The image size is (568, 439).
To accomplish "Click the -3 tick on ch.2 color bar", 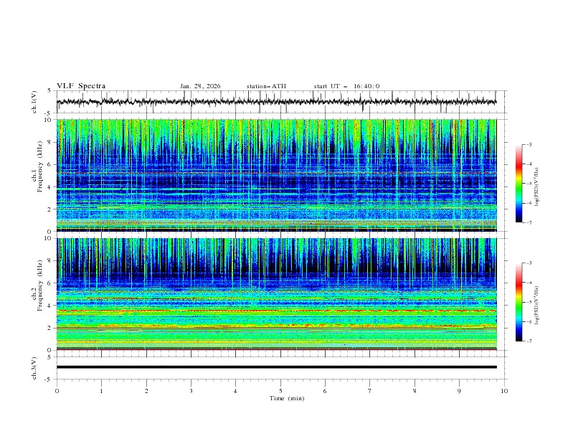I will click(x=529, y=263).
